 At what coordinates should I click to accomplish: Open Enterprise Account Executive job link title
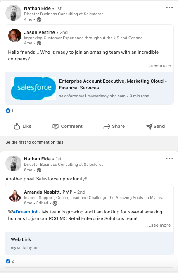pyautogui.click(x=113, y=84)
